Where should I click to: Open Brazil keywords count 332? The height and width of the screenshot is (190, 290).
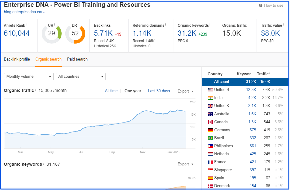click(253, 138)
